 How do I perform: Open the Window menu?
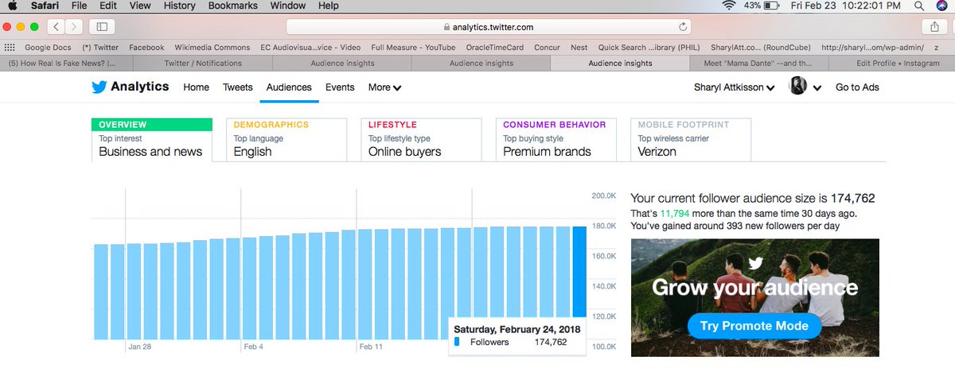(x=288, y=6)
